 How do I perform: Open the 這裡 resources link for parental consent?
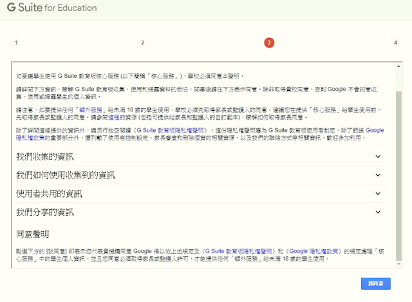(114, 117)
